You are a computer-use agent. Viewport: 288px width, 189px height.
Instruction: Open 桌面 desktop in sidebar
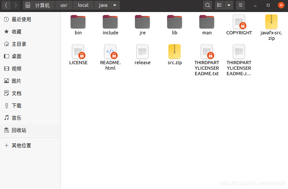pyautogui.click(x=30, y=56)
